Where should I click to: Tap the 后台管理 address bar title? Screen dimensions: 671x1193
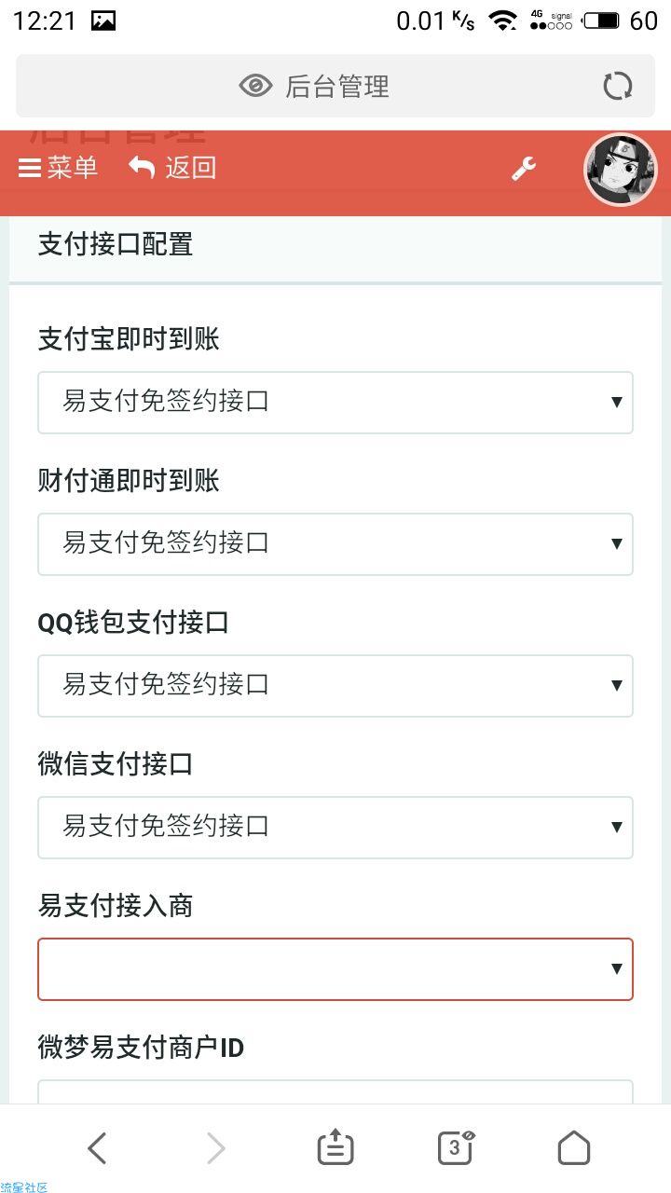pos(337,87)
